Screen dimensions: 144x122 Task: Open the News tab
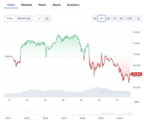[x=42, y=5]
